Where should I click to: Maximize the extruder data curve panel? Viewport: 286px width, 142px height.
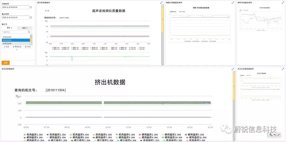(x=233, y=69)
